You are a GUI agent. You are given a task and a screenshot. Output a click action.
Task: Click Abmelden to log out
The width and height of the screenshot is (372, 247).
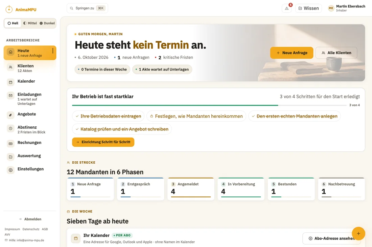[30, 219]
